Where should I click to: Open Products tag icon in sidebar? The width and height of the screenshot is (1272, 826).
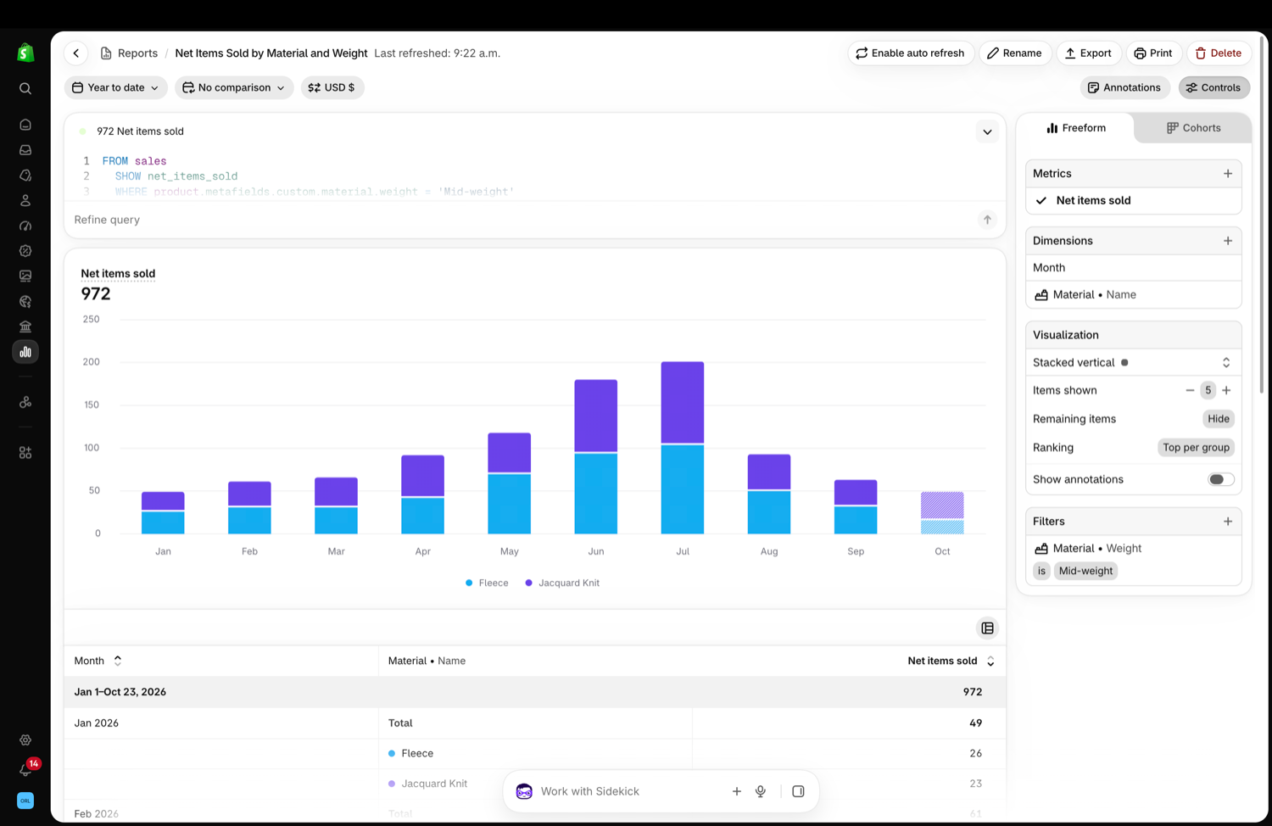[x=25, y=176]
